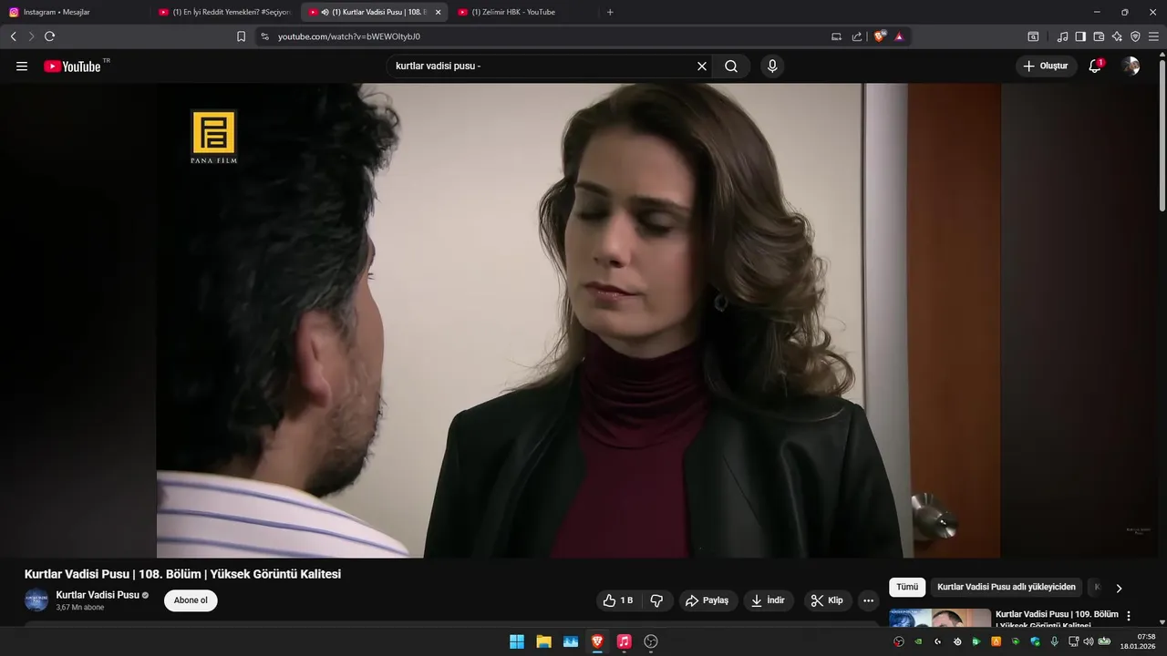Image resolution: width=1167 pixels, height=656 pixels.
Task: Click the Paylaş share button
Action: tap(707, 600)
